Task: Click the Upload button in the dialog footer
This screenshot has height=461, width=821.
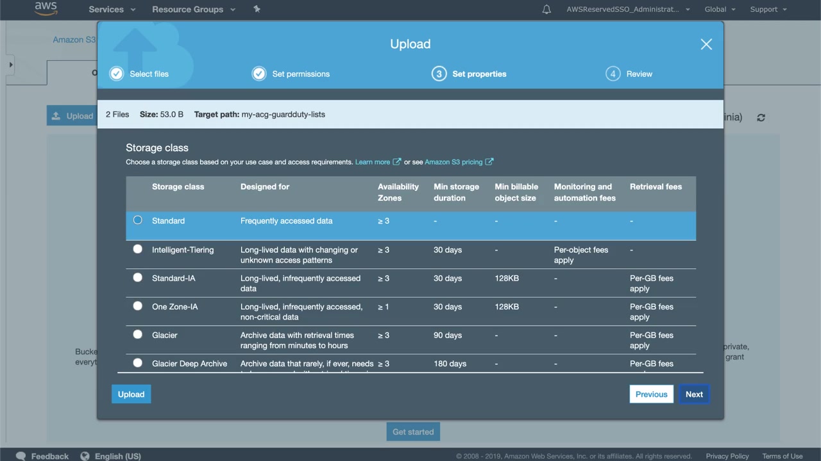Action: pos(131,394)
